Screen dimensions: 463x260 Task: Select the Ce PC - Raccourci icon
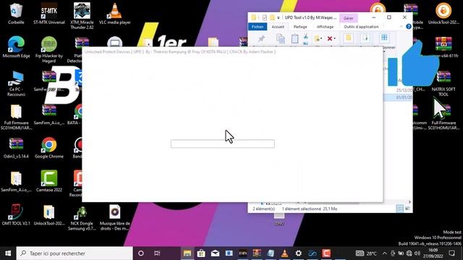pos(16,83)
